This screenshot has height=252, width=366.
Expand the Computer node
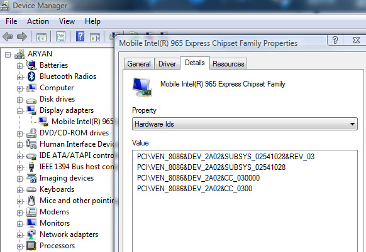tap(19, 88)
